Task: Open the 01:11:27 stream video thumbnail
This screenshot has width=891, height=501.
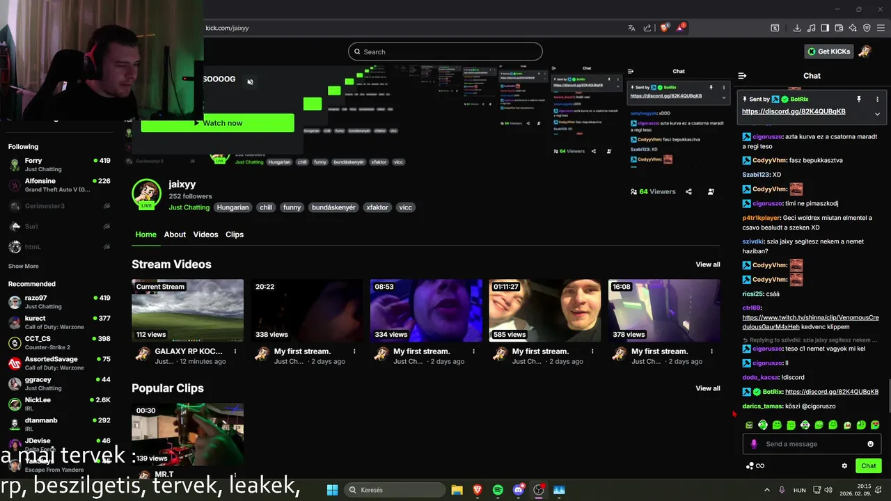Action: coord(545,310)
